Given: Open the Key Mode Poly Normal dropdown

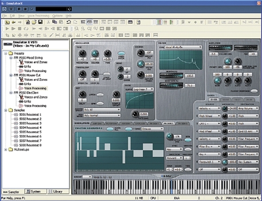Looking at the screenshot, I should click(102, 115).
